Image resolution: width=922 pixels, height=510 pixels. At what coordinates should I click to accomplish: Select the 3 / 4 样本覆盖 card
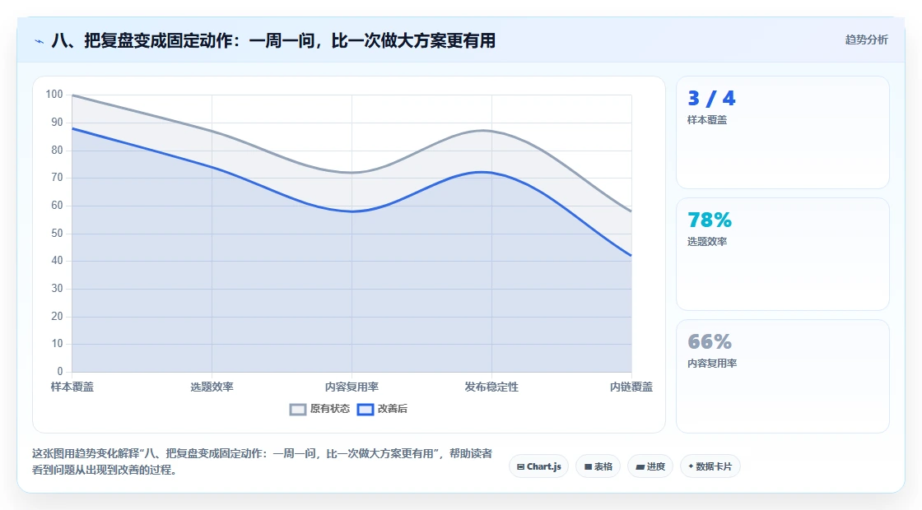(783, 132)
